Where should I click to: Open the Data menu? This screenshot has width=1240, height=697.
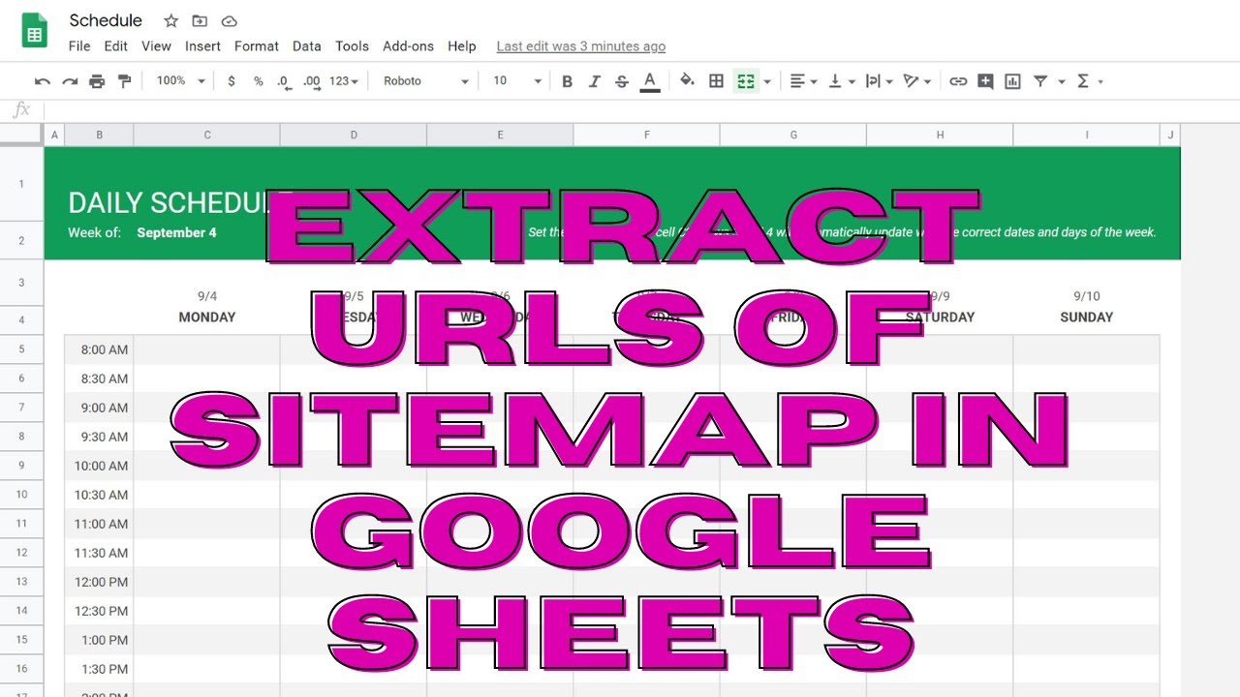point(307,46)
